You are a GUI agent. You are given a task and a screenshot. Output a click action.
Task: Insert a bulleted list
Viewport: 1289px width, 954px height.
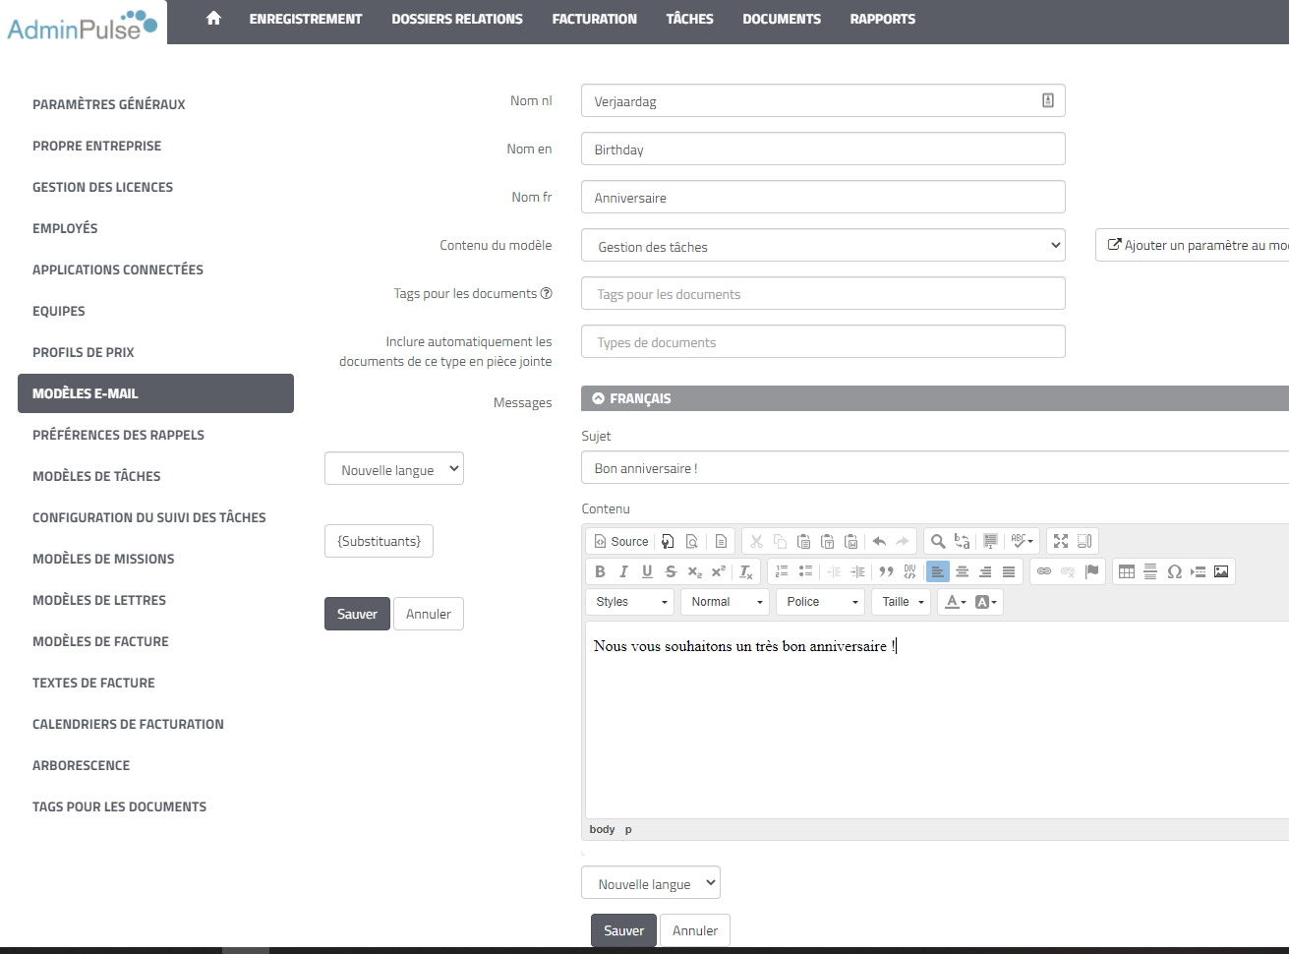[x=805, y=571]
